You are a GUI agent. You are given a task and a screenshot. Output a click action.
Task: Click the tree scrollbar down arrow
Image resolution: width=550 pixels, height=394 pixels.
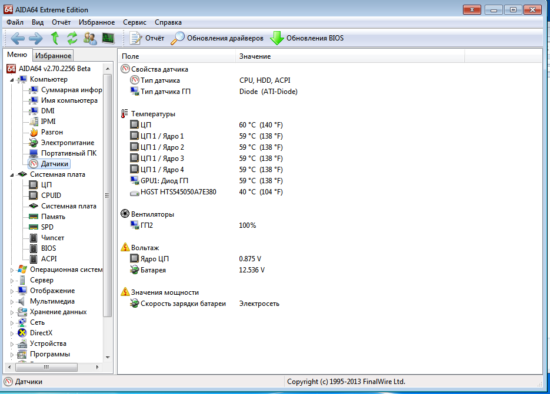[108, 358]
